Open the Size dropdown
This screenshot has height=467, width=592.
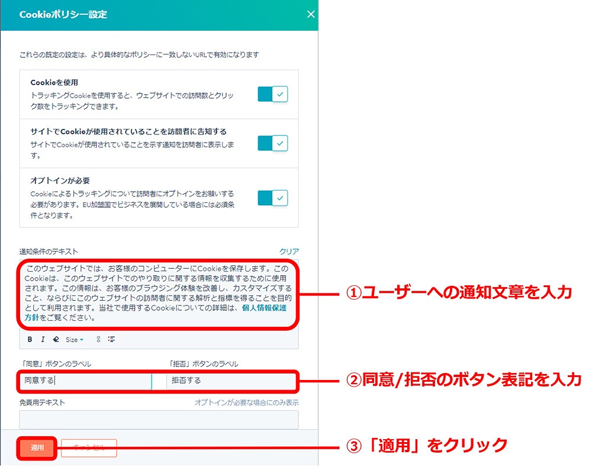click(75, 340)
